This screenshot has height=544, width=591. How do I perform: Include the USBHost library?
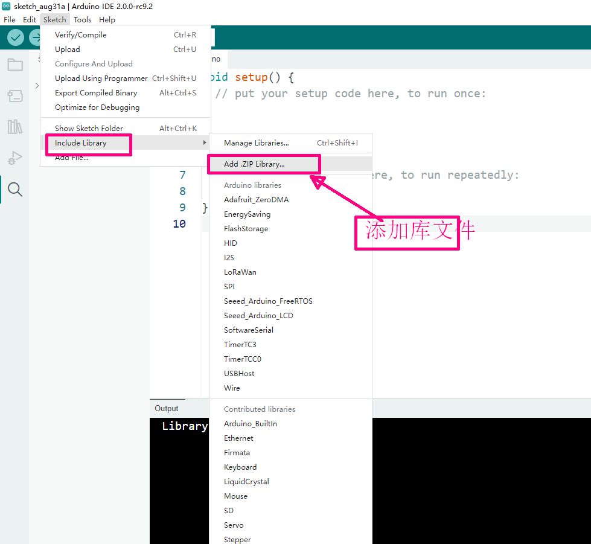tap(290, 374)
